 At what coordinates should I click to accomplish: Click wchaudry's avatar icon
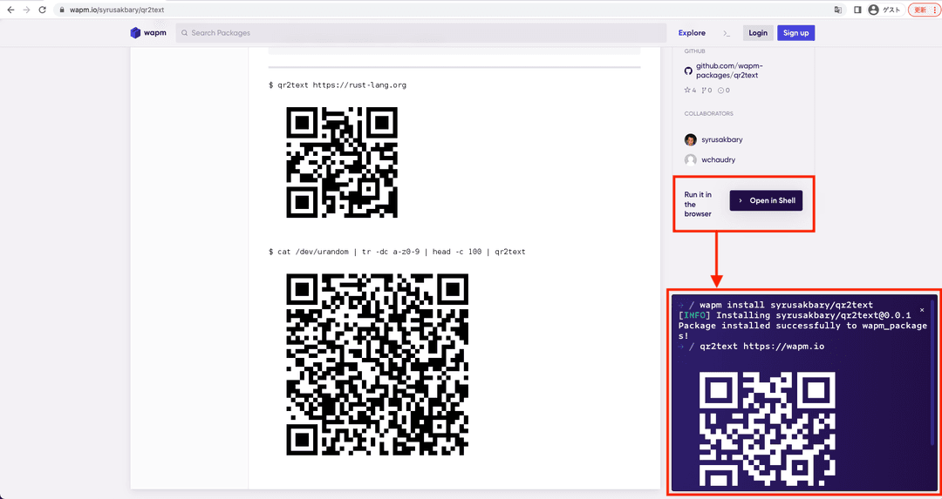pos(690,159)
